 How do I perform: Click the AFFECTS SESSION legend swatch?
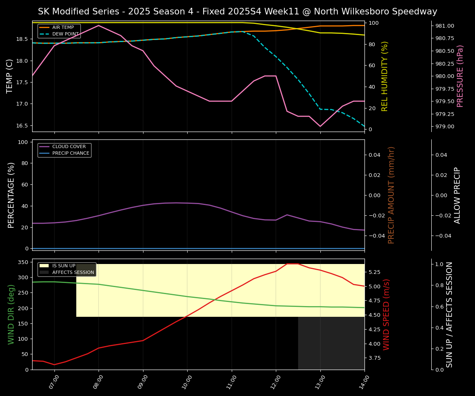point(45,273)
